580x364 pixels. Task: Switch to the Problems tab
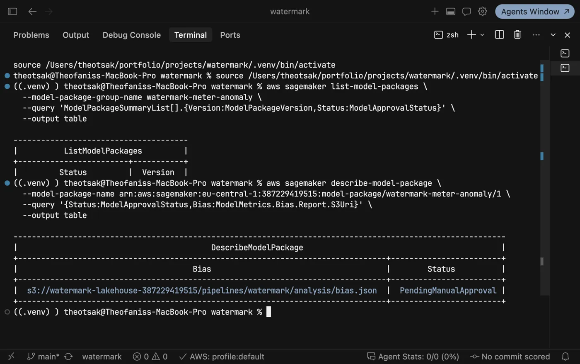point(31,35)
